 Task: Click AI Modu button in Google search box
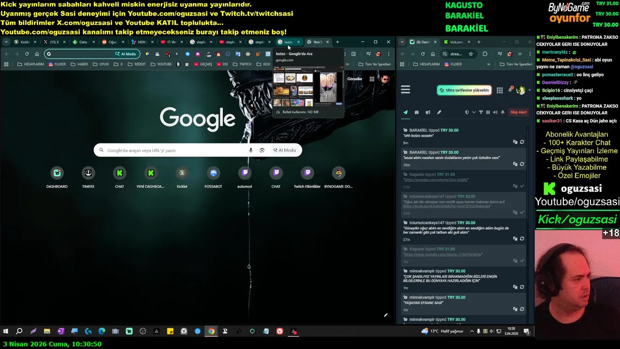point(284,150)
